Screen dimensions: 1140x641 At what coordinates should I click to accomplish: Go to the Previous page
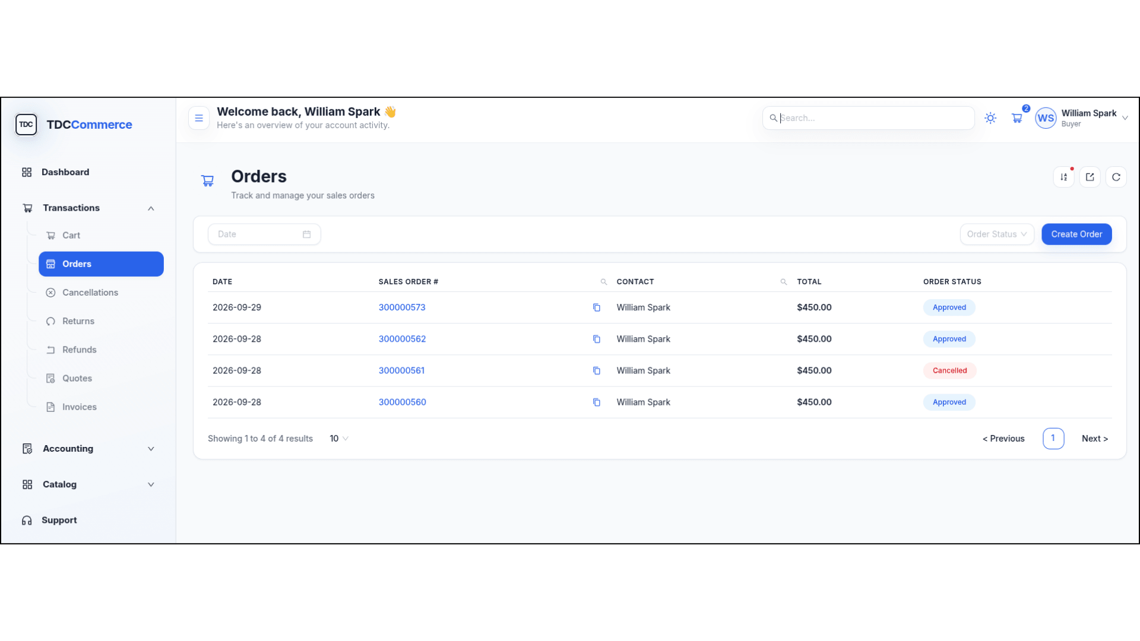tap(1003, 439)
